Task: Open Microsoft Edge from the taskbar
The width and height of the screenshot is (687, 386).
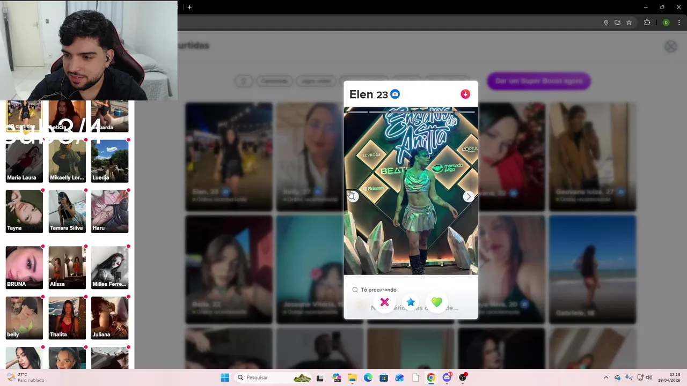Action: (x=368, y=377)
